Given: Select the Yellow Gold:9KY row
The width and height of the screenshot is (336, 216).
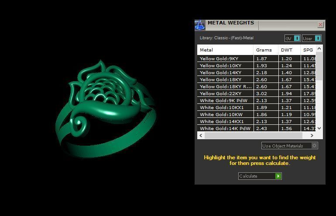Looking at the screenshot, I should point(256,58).
